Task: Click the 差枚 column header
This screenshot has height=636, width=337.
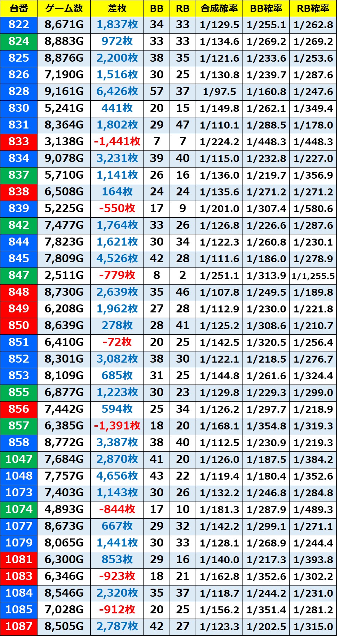Action: pyautogui.click(x=117, y=8)
